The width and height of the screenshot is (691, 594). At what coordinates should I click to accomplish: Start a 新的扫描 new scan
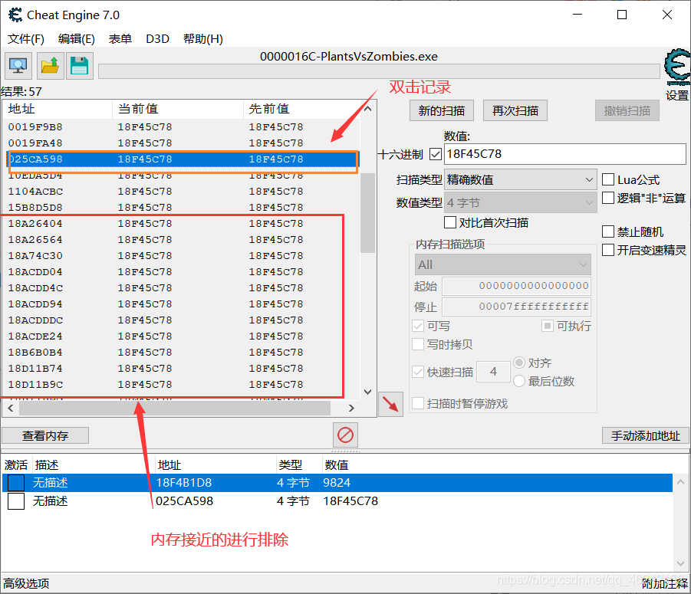tap(442, 110)
